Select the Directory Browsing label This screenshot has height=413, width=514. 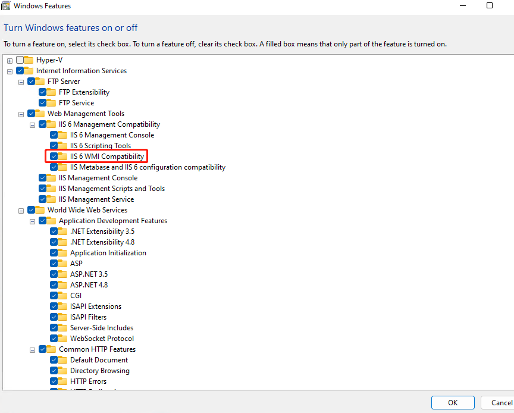100,371
